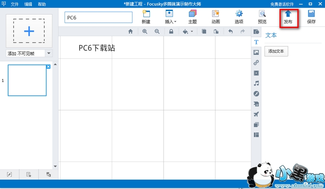Expand the paint bucket dropdown arrow

(x=192, y=32)
